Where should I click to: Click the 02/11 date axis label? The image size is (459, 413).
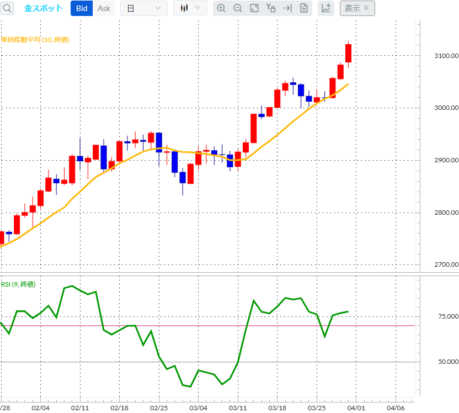pos(80,407)
